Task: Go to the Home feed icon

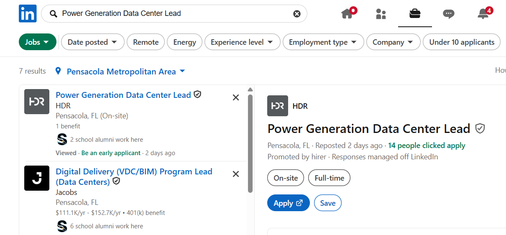Action: 348,13
